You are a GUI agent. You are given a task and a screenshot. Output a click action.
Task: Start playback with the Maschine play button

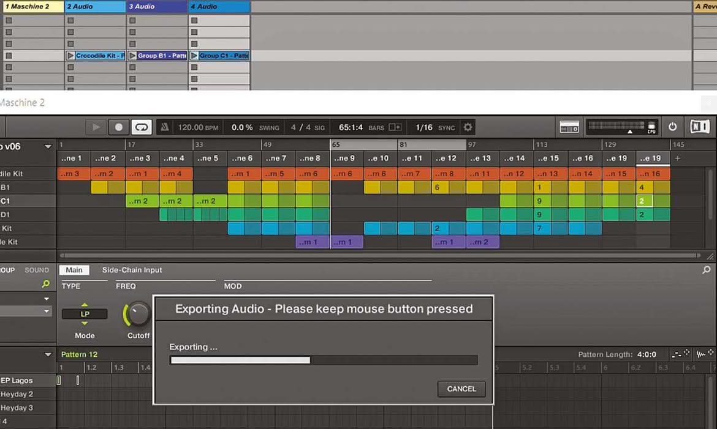click(96, 127)
